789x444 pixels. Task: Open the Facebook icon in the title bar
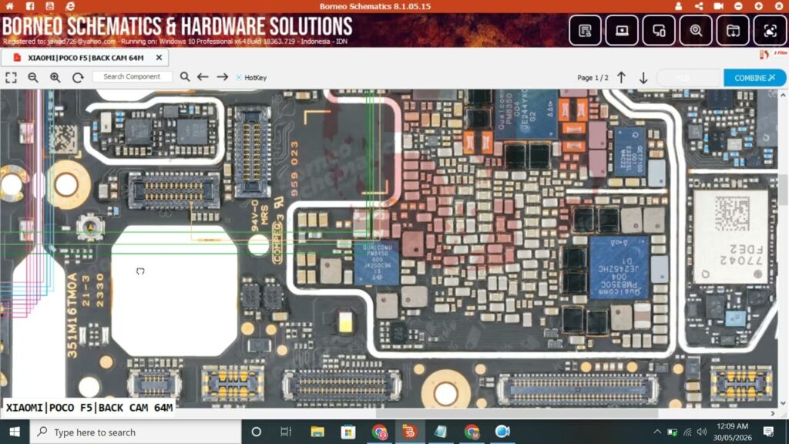point(30,6)
